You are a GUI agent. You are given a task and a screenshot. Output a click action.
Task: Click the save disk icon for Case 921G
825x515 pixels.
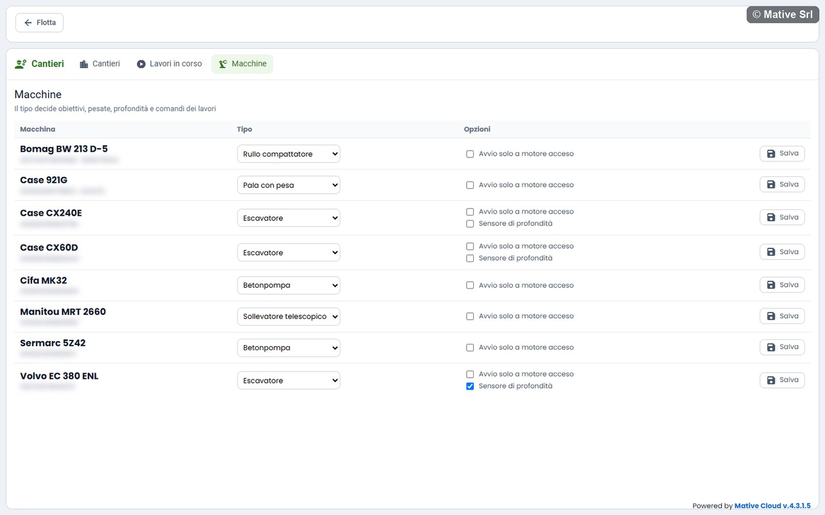click(x=771, y=184)
